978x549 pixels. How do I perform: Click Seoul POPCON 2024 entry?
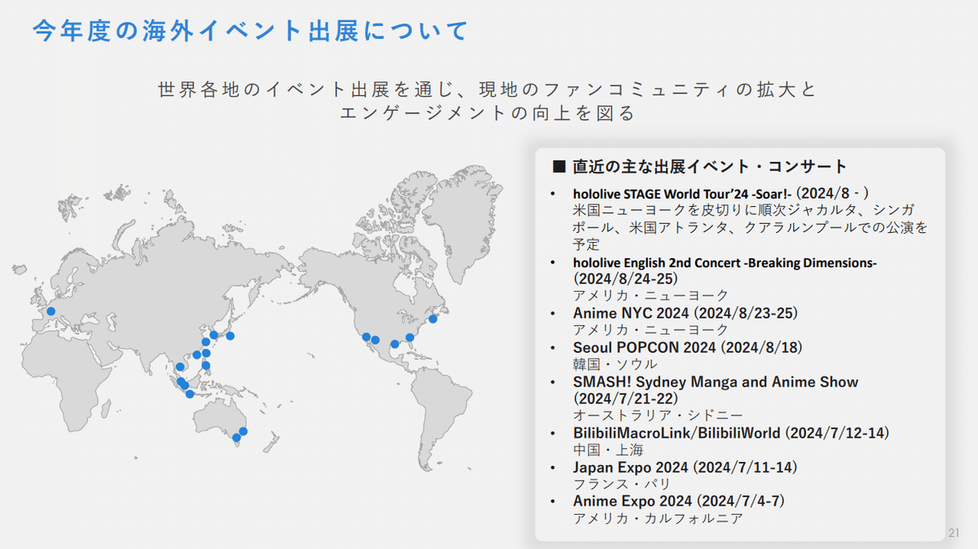(688, 347)
